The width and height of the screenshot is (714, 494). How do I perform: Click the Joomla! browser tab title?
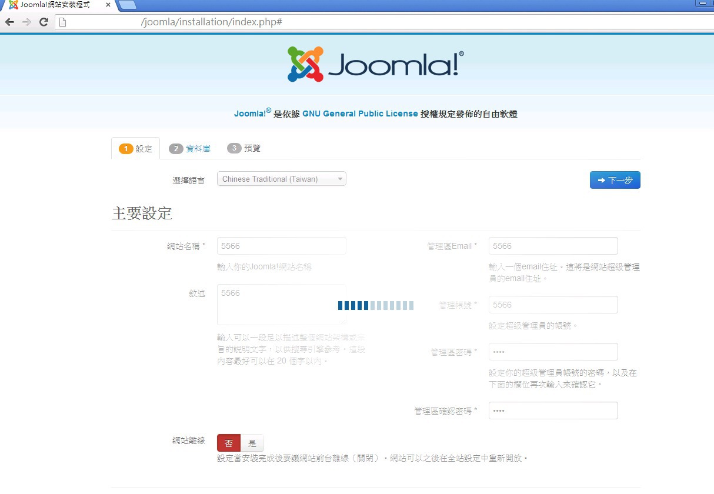pos(55,5)
